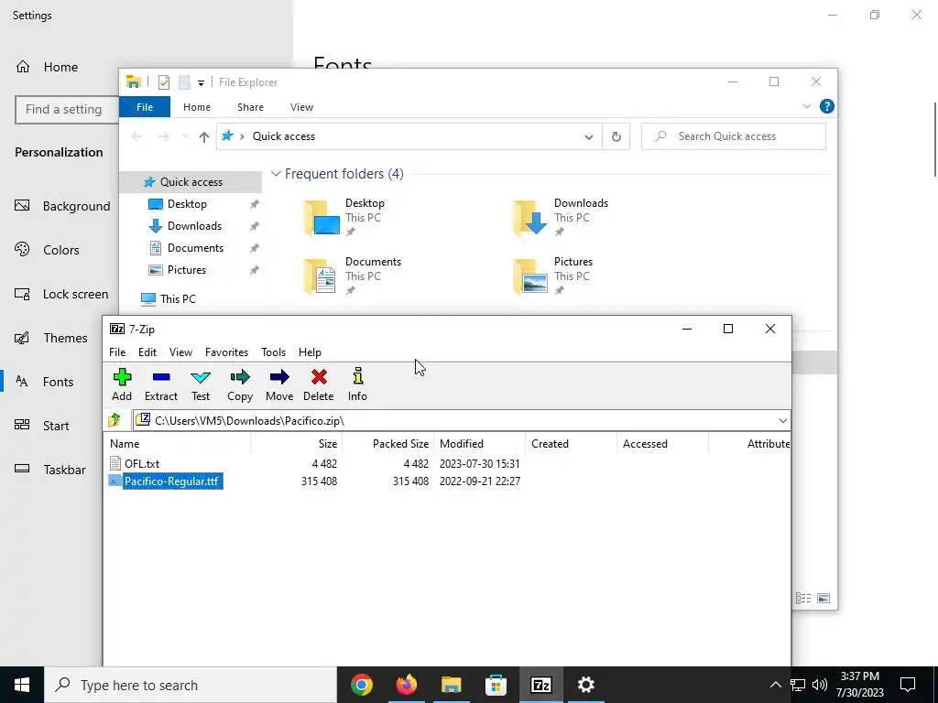
Task: Expand the 7-Zip address path dropdown
Action: pos(782,421)
